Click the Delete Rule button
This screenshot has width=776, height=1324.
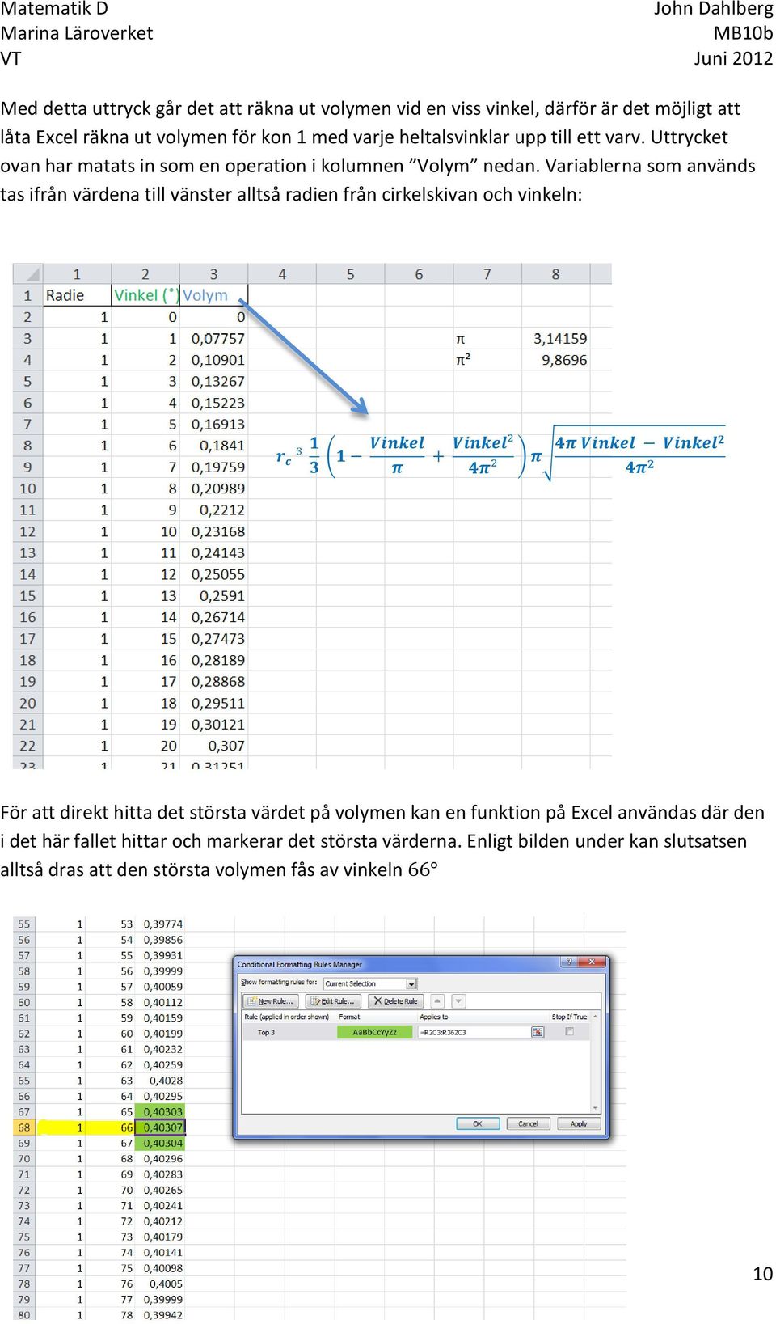(396, 1001)
